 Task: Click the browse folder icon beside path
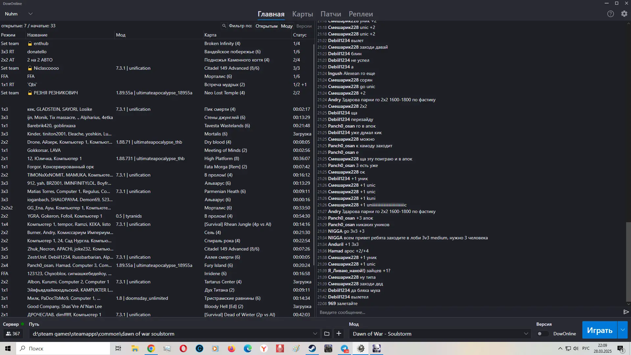coord(327,334)
